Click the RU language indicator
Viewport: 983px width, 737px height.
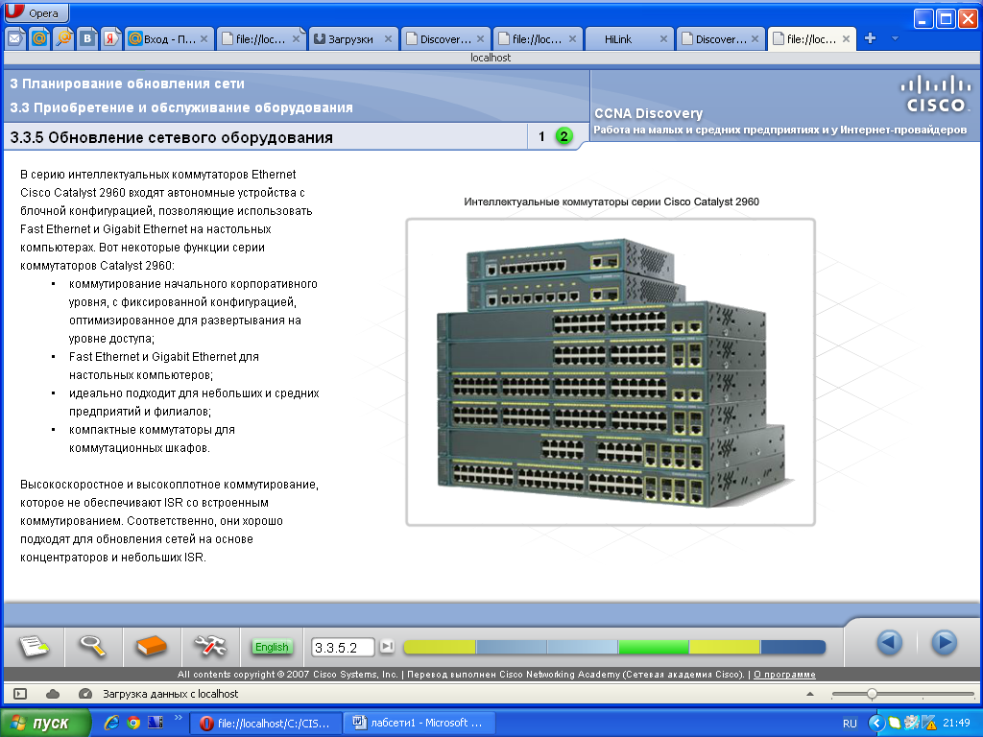(850, 724)
